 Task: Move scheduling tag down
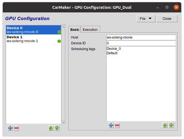[x=171, y=126]
